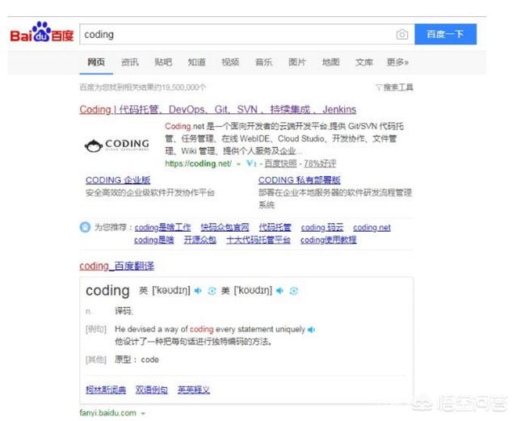
Task: Open the 更多» more categories menu
Action: 397,62
